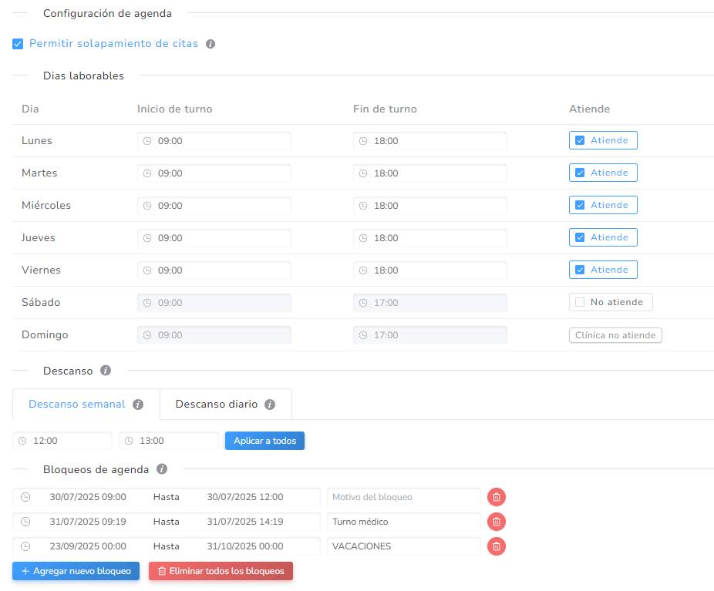Screen dimensions: 714x591
Task: Click clock icon in Viernes end time field
Action: point(363,270)
